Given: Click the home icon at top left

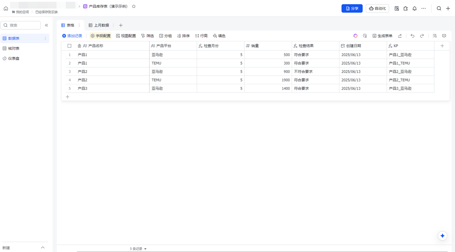Looking at the screenshot, I should 6,8.
